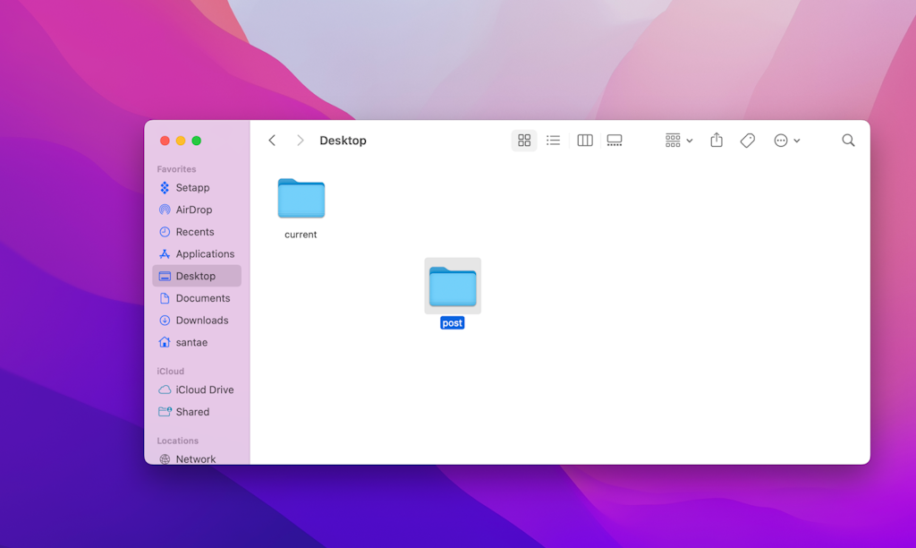Viewport: 916px width, 548px height.
Task: Open the Share icon in the toolbar
Action: [x=716, y=141]
